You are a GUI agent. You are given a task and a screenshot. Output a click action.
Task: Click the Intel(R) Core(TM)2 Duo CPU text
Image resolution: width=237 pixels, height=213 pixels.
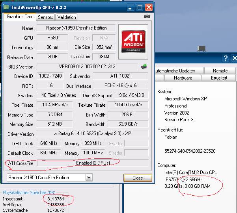(x=191, y=172)
